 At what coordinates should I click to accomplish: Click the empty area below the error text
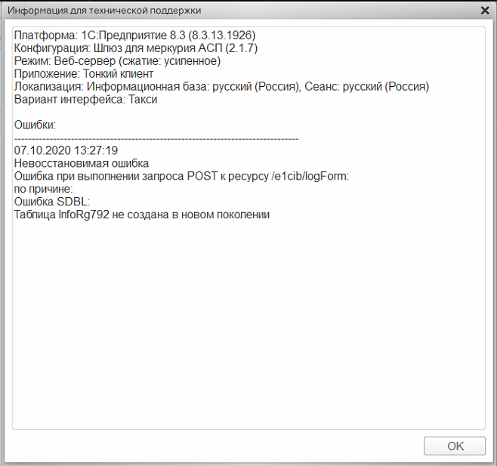(248, 323)
